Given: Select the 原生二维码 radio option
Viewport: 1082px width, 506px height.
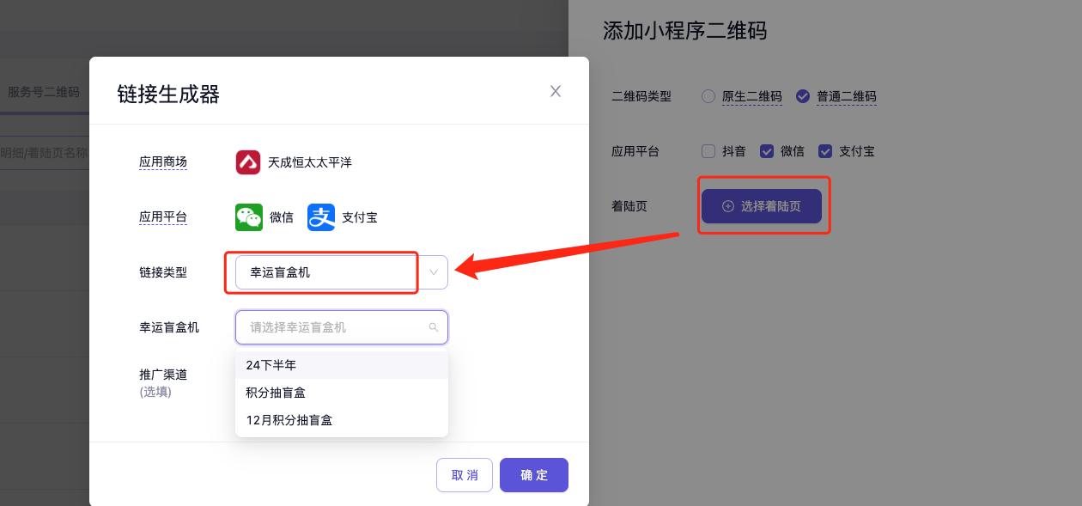Looking at the screenshot, I should pos(708,96).
